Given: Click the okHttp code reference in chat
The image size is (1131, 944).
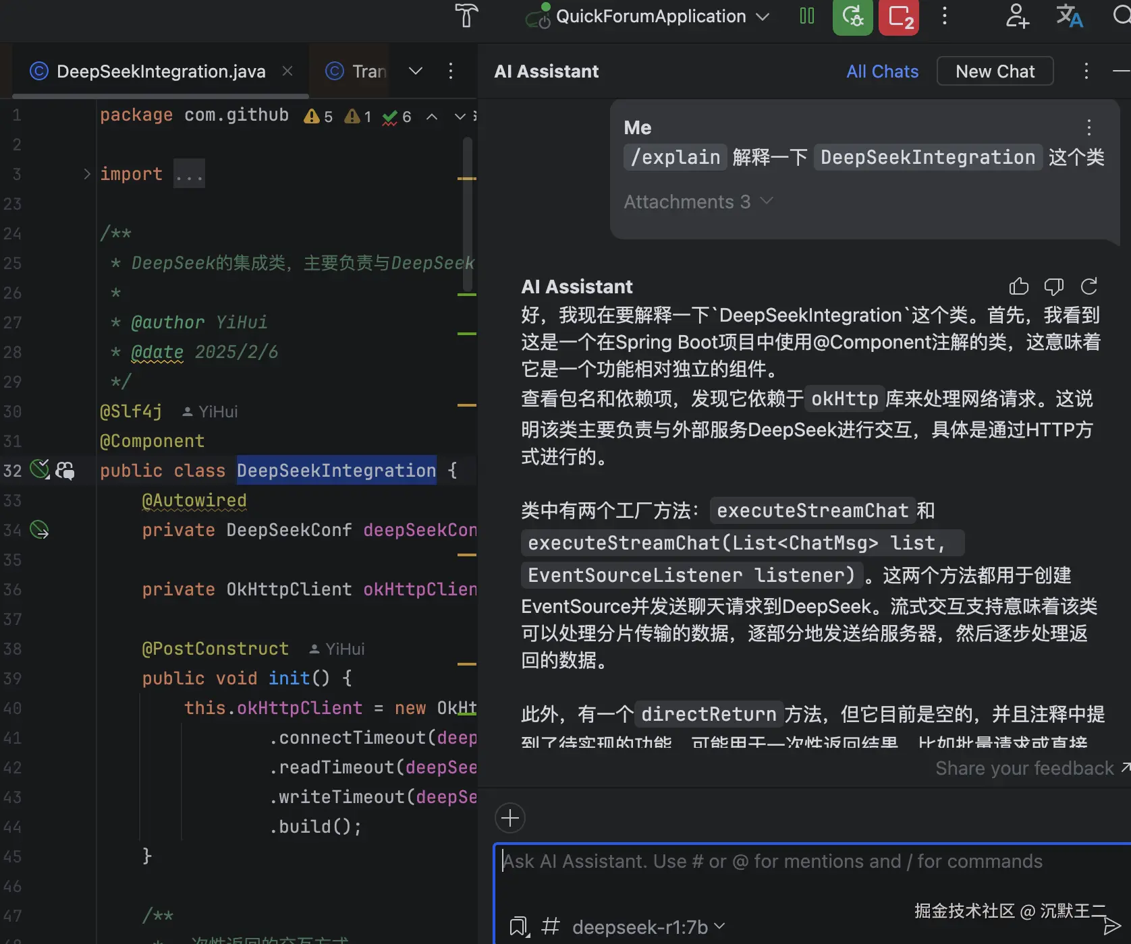Looking at the screenshot, I should 845,399.
